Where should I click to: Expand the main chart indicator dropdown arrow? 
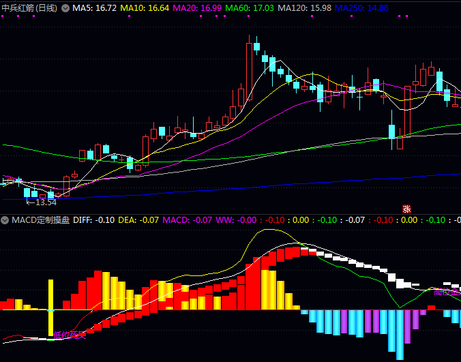[65, 8]
